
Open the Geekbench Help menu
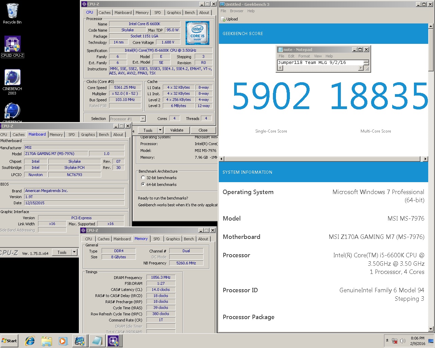(x=251, y=11)
